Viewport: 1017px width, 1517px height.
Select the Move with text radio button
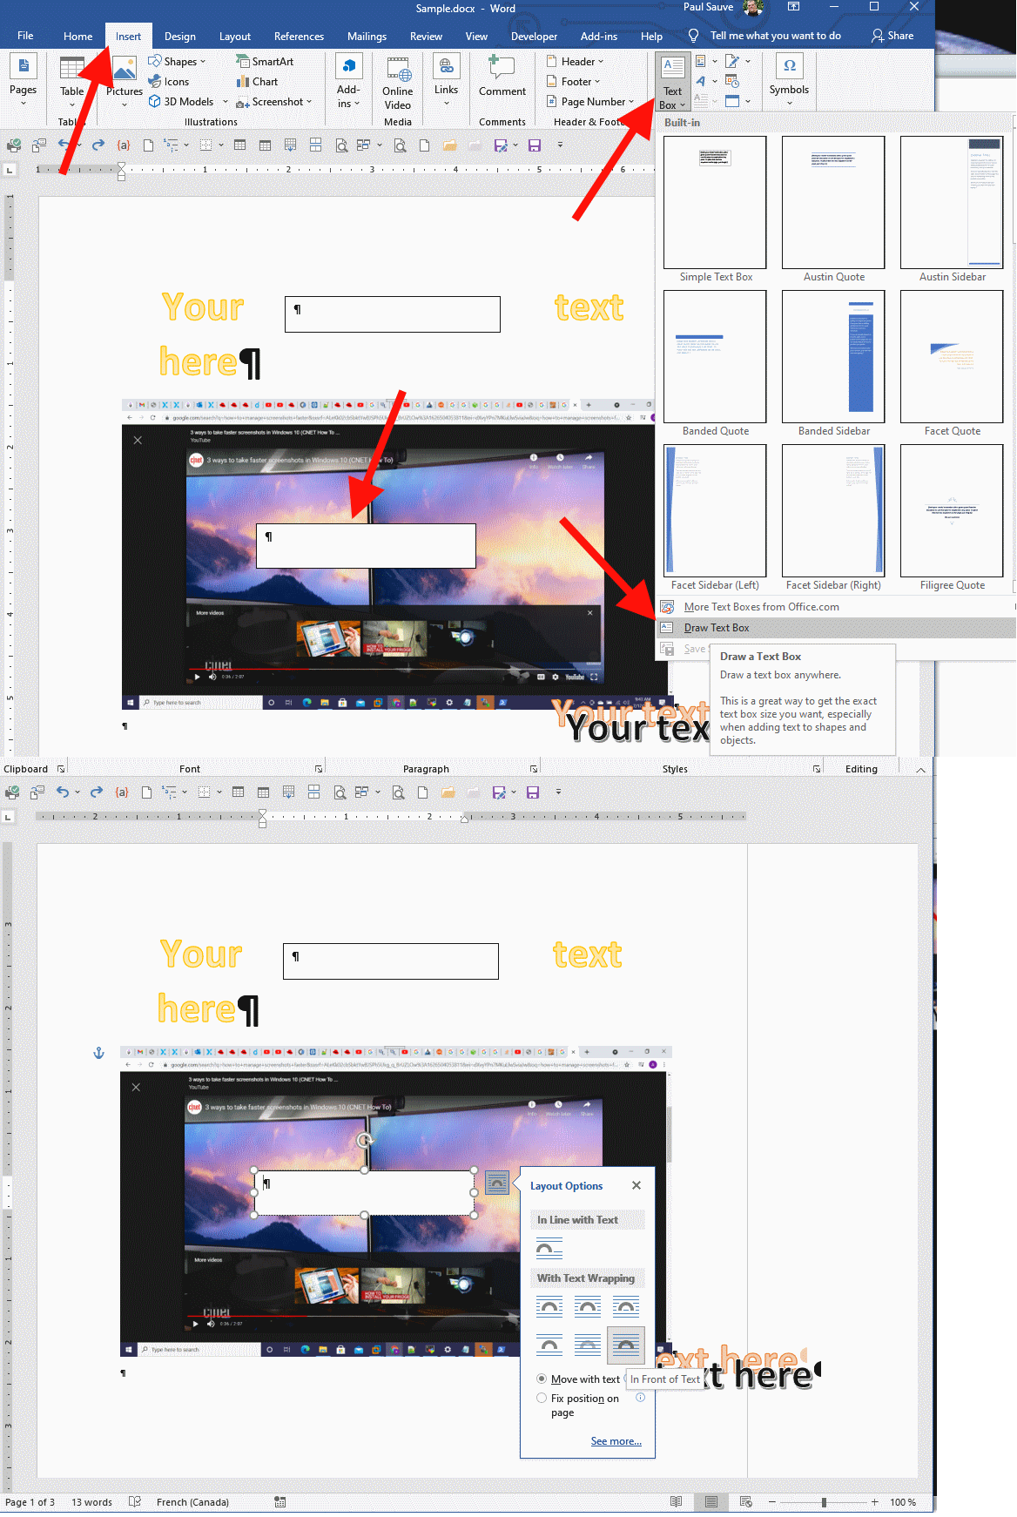click(542, 1379)
